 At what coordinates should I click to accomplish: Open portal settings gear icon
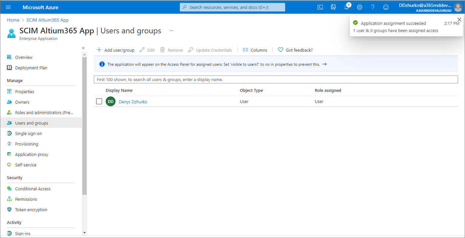[360, 7]
